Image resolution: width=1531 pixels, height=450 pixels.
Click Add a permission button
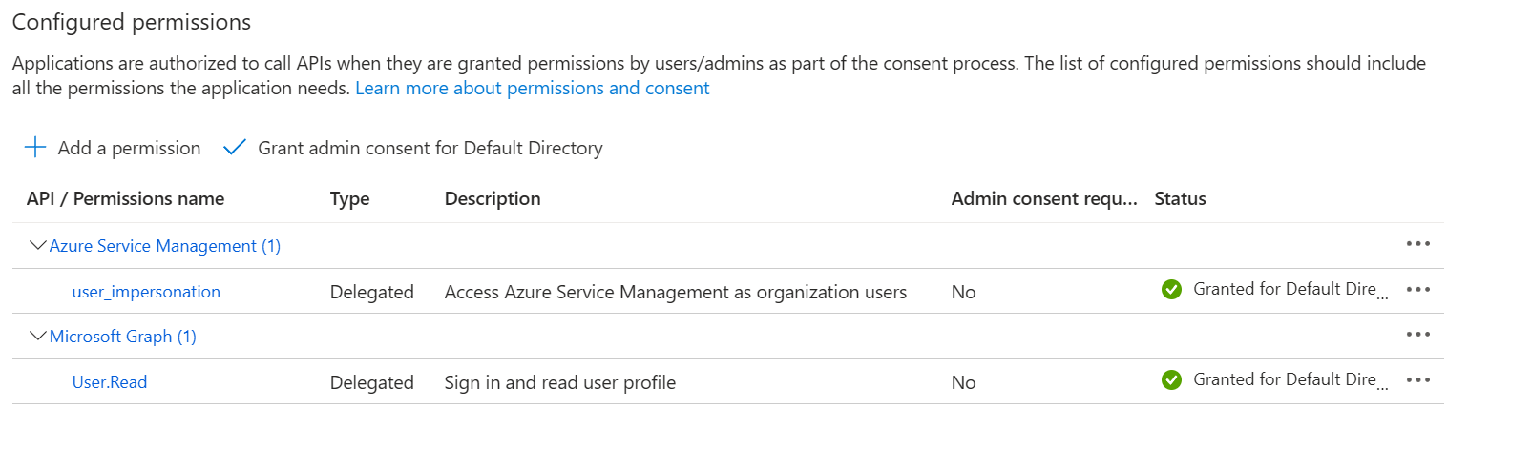pos(113,148)
